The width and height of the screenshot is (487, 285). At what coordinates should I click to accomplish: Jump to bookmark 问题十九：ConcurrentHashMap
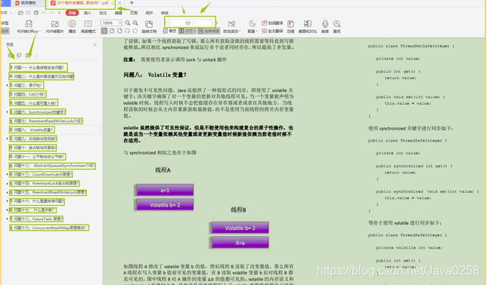tap(50, 228)
